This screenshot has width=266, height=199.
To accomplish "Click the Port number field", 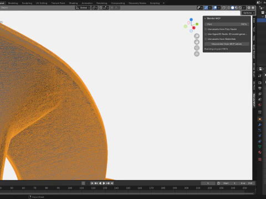I will coord(227,24).
